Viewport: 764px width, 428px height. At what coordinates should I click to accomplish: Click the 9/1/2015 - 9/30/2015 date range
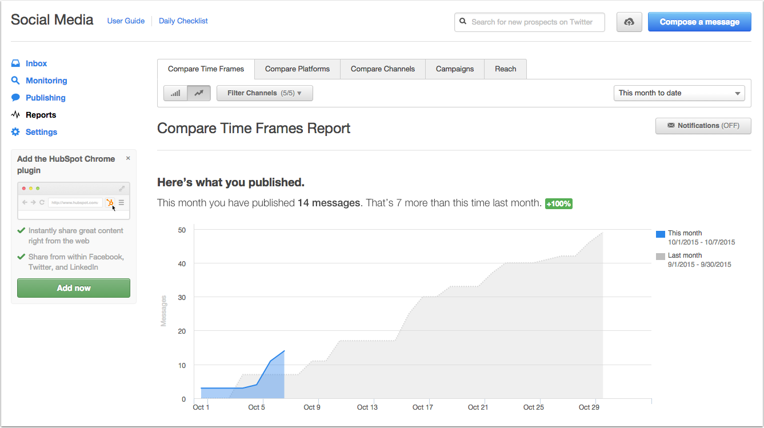pyautogui.click(x=699, y=265)
